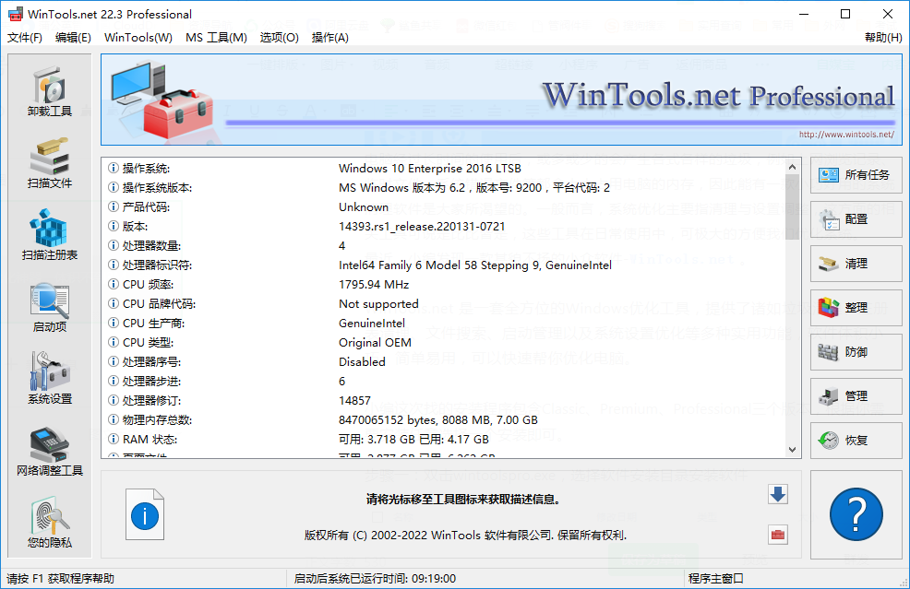Viewport: 910px width, 589px height.
Task: Launch the 扫描文件 file scanner
Action: (50, 163)
